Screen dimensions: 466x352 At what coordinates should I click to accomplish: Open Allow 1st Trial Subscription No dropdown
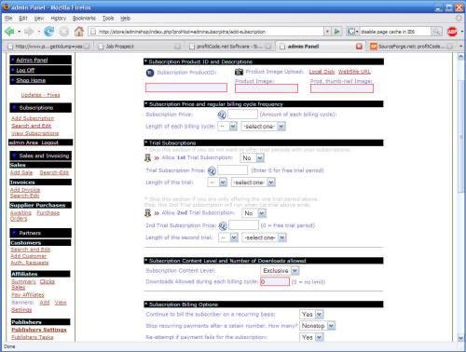tap(252, 158)
